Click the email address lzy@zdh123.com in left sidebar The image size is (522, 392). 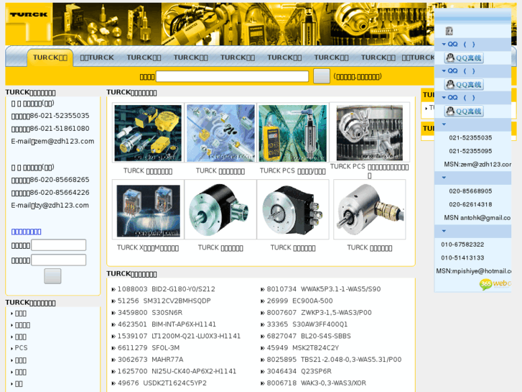[x=62, y=205]
